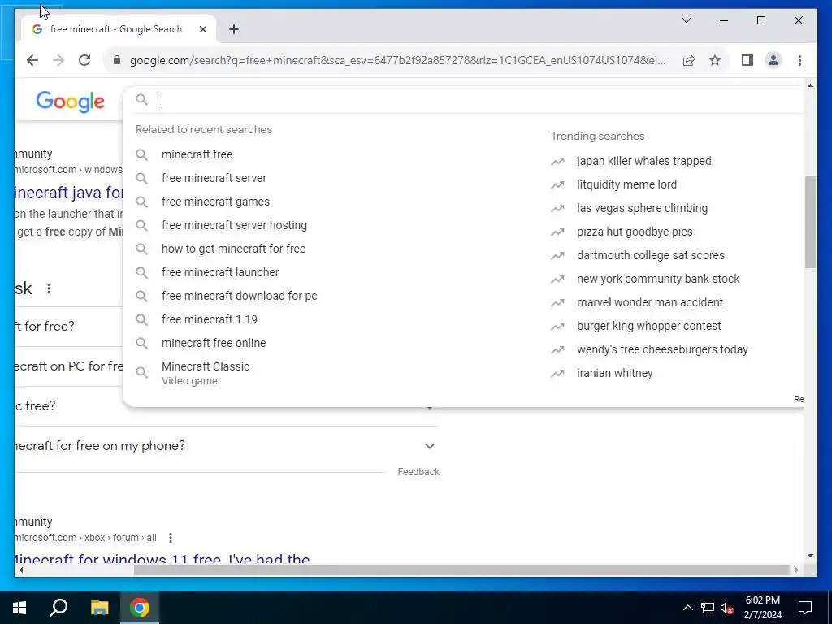Screen dimensions: 832x624
Task: Open a new browser tab
Action: [234, 29]
